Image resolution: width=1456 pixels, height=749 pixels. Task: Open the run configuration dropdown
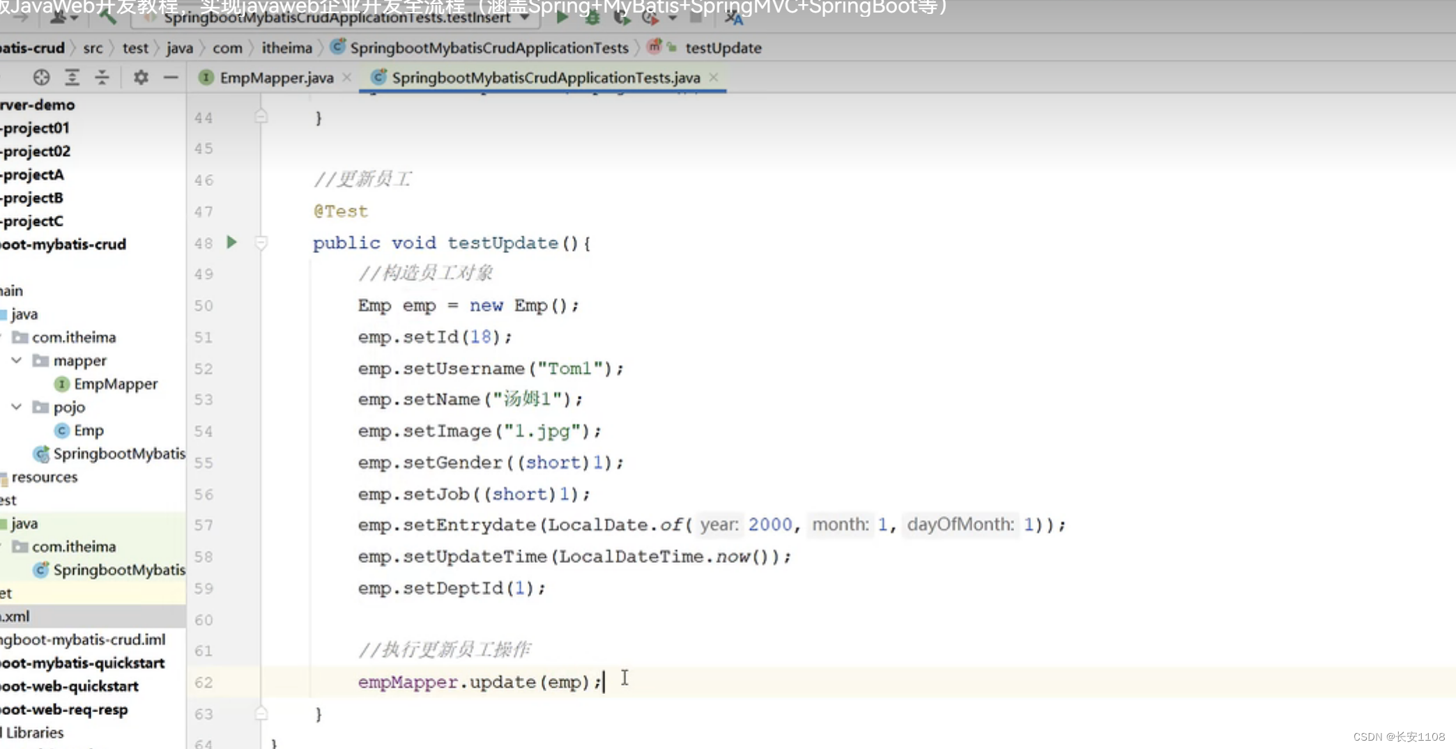click(x=335, y=19)
